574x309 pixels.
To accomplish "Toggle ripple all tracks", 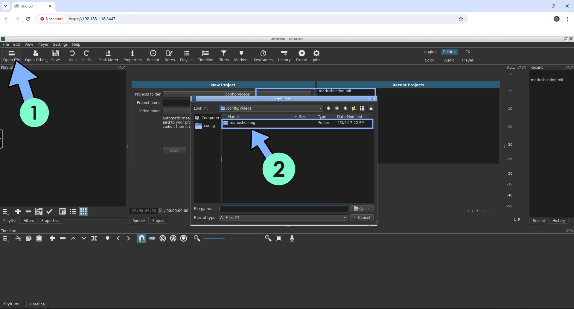I will point(173,238).
